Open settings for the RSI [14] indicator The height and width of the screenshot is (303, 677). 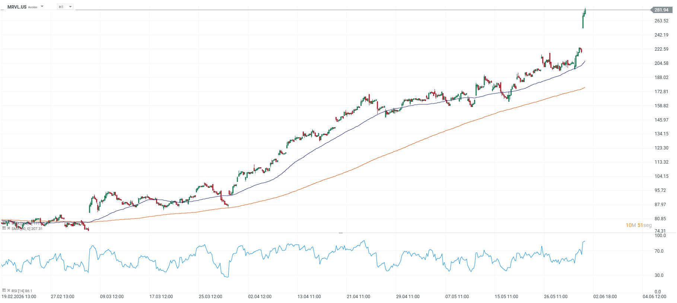4,290
